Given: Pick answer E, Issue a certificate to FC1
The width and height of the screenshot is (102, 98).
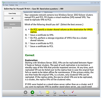Looking at the screenshot, I should (x=29, y=46).
